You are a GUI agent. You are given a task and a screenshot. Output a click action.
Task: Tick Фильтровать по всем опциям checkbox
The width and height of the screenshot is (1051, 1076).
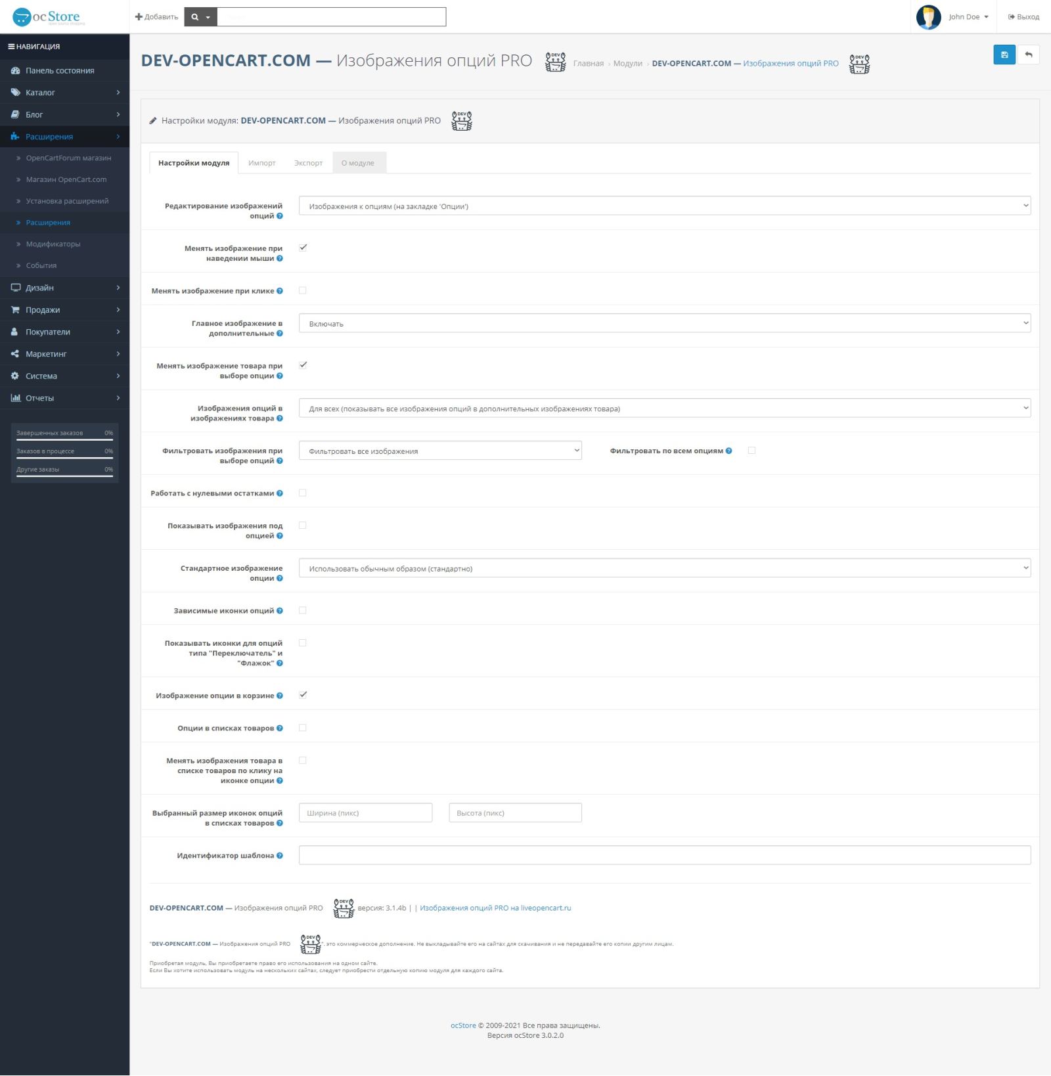coord(751,451)
